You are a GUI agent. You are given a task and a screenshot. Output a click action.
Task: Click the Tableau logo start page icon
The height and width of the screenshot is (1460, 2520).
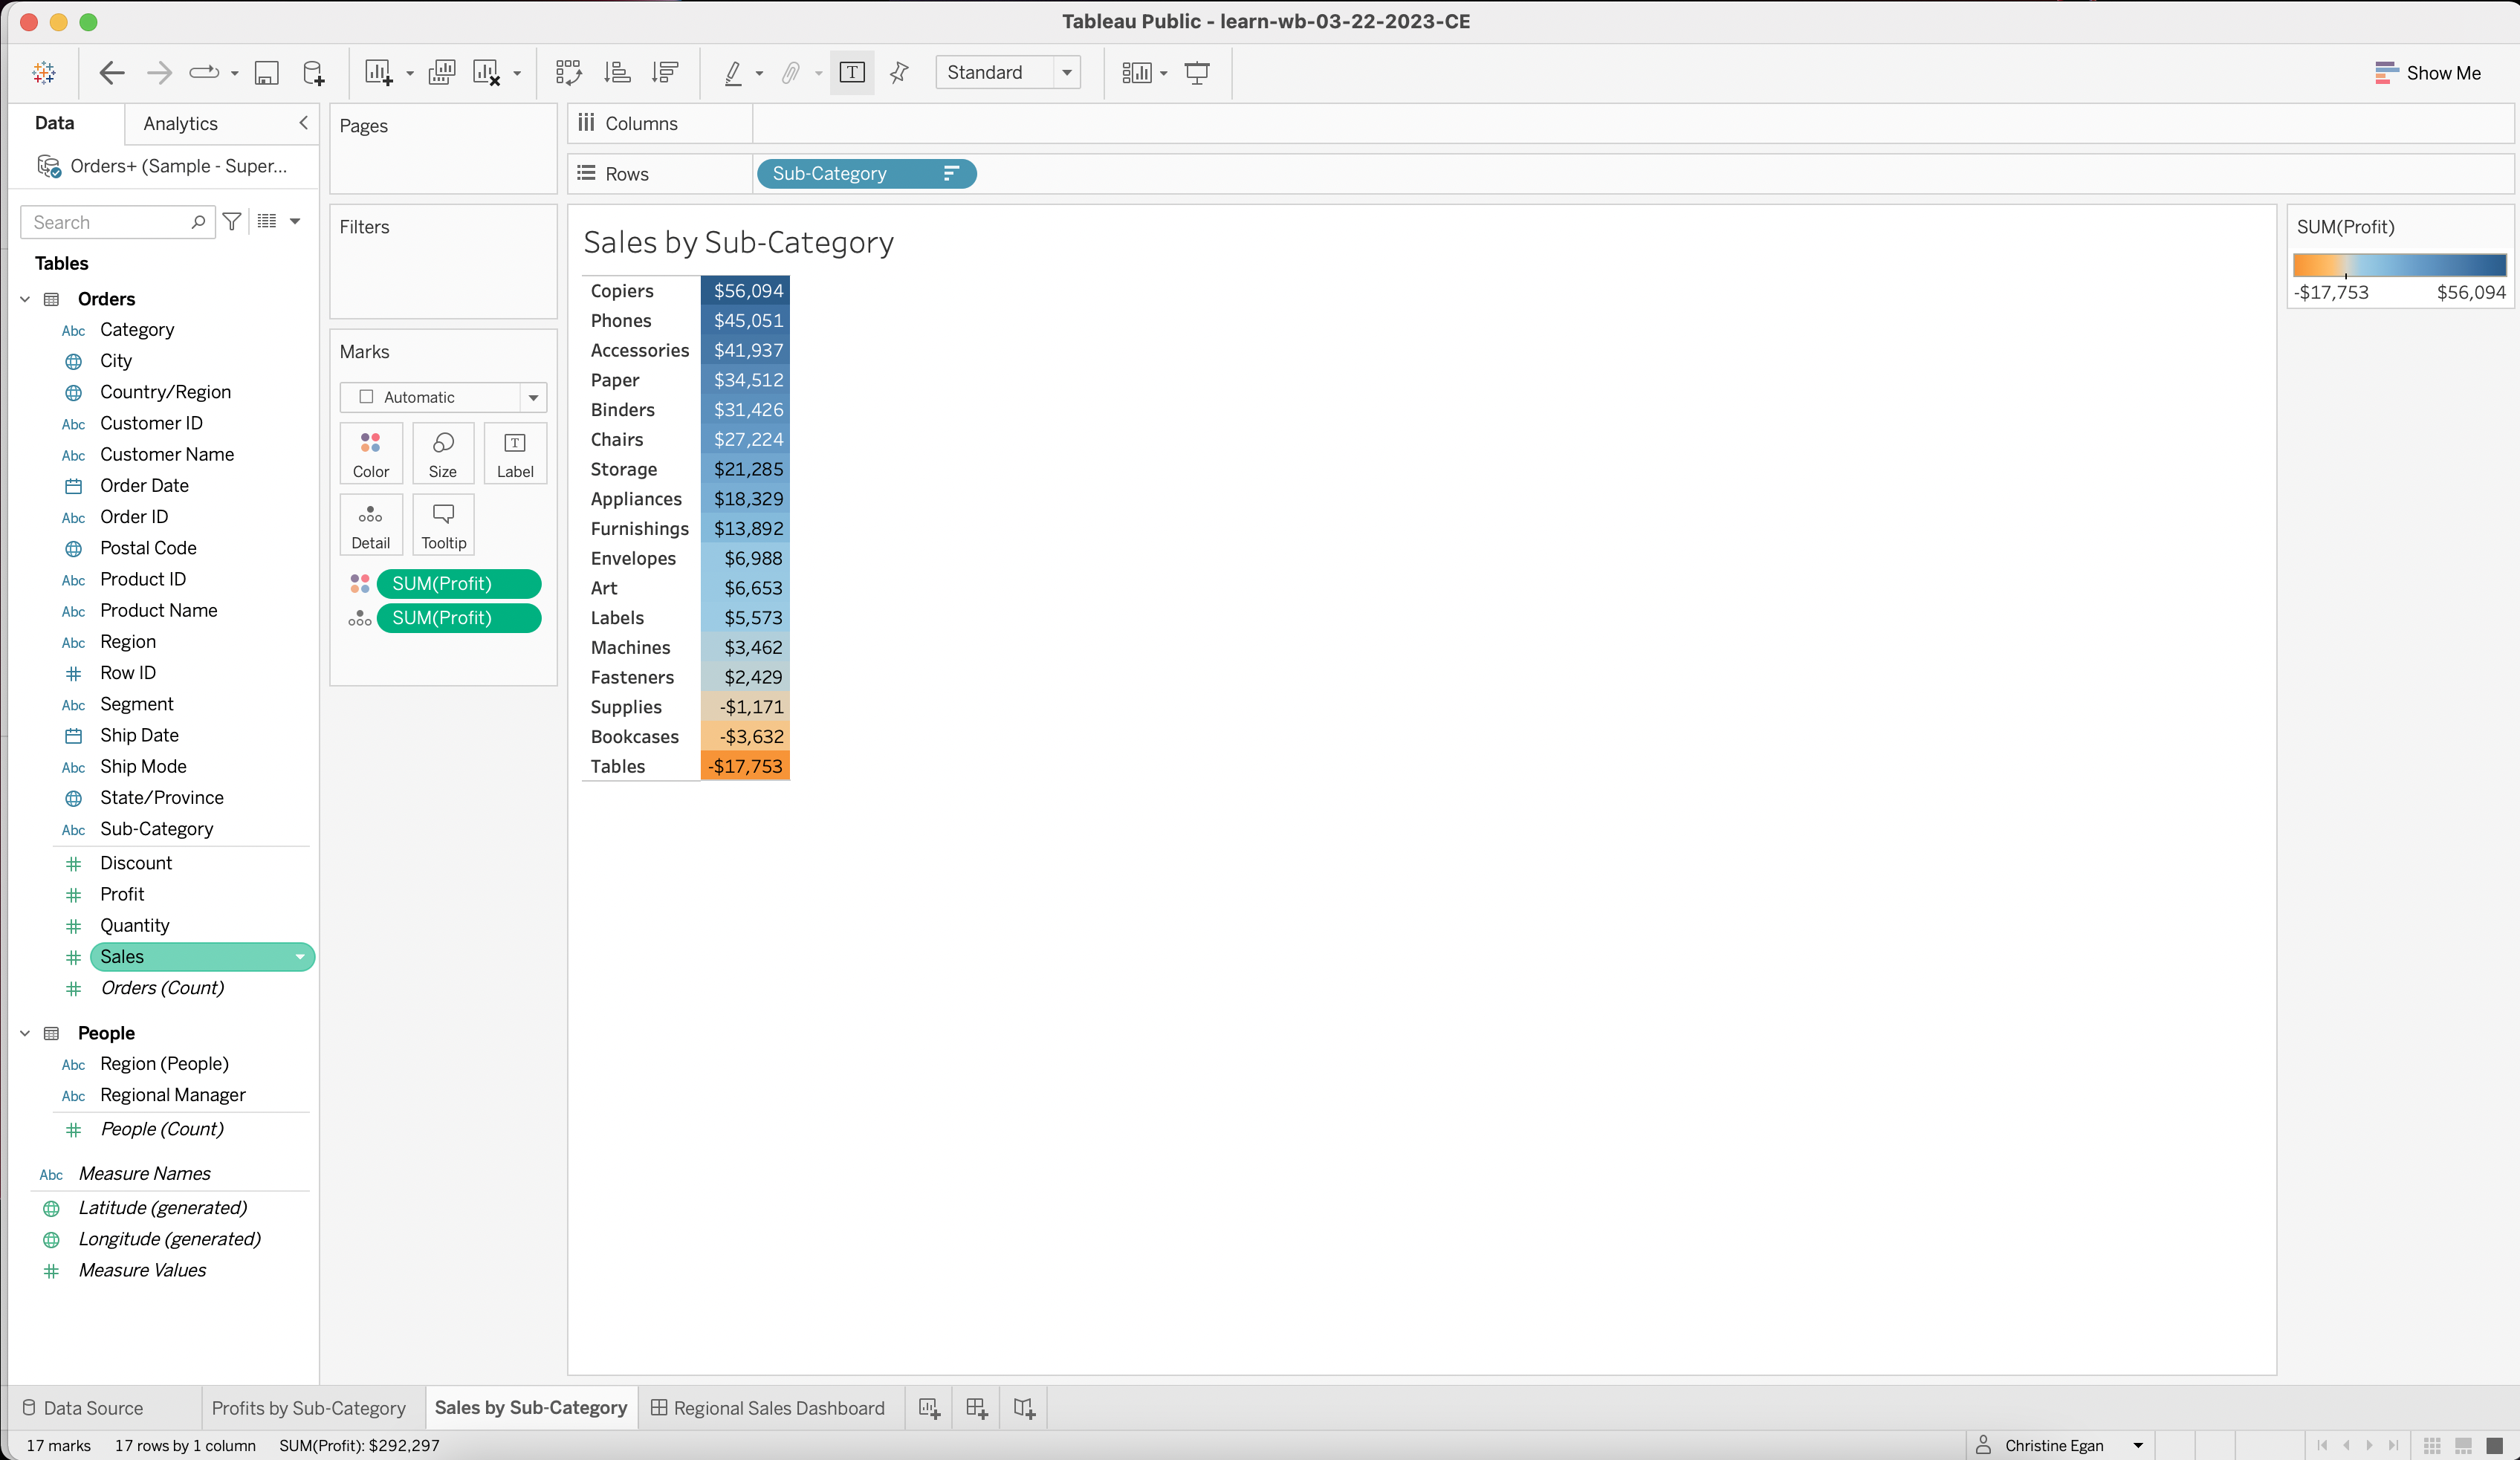pyautogui.click(x=44, y=72)
